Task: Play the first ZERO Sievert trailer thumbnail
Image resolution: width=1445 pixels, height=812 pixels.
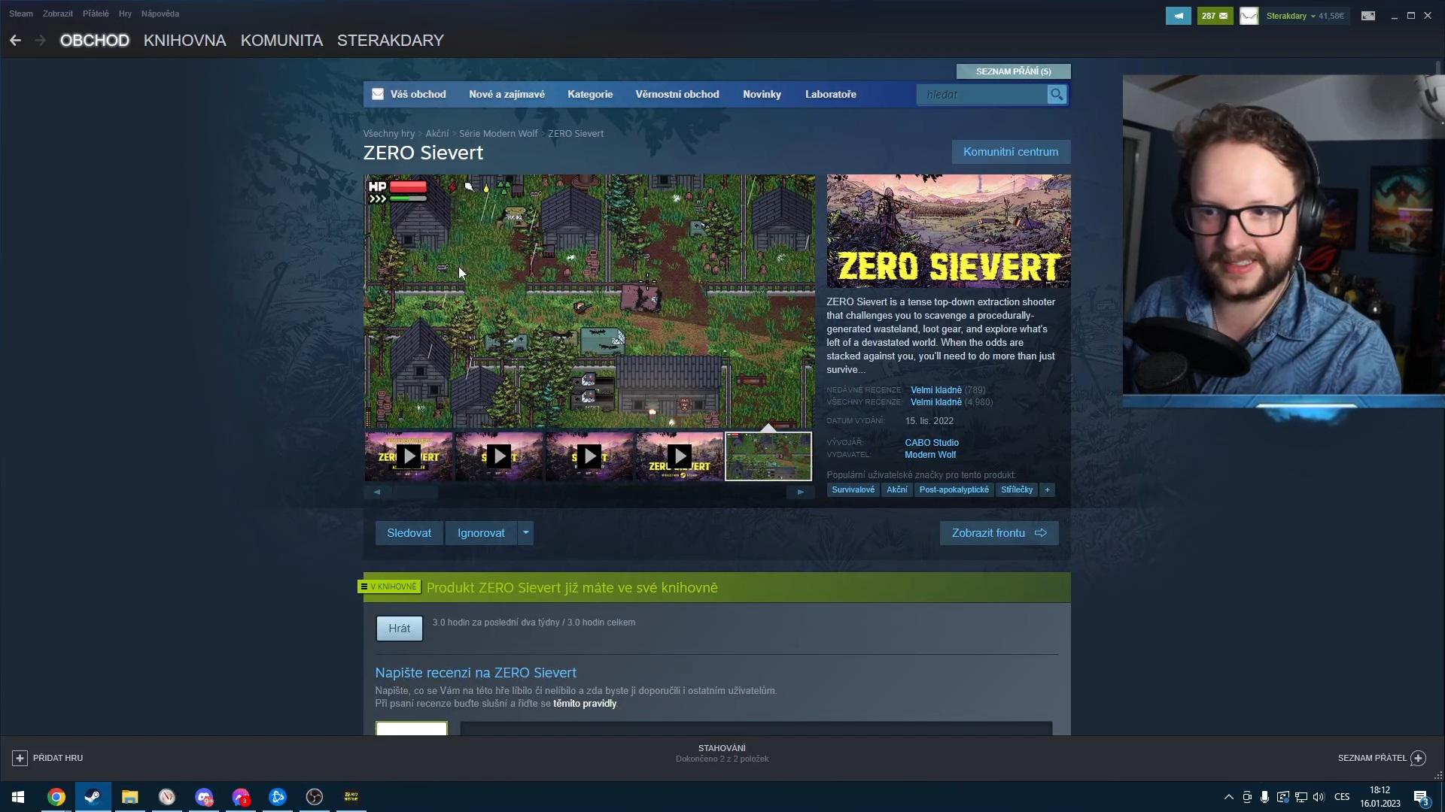Action: pyautogui.click(x=409, y=456)
